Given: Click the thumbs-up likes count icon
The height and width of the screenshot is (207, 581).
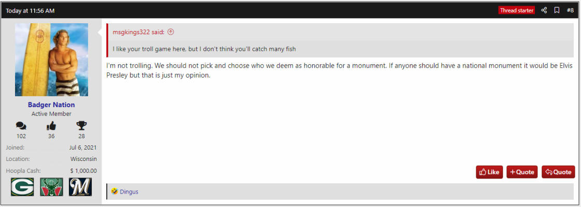Looking at the screenshot, I should click(51, 126).
